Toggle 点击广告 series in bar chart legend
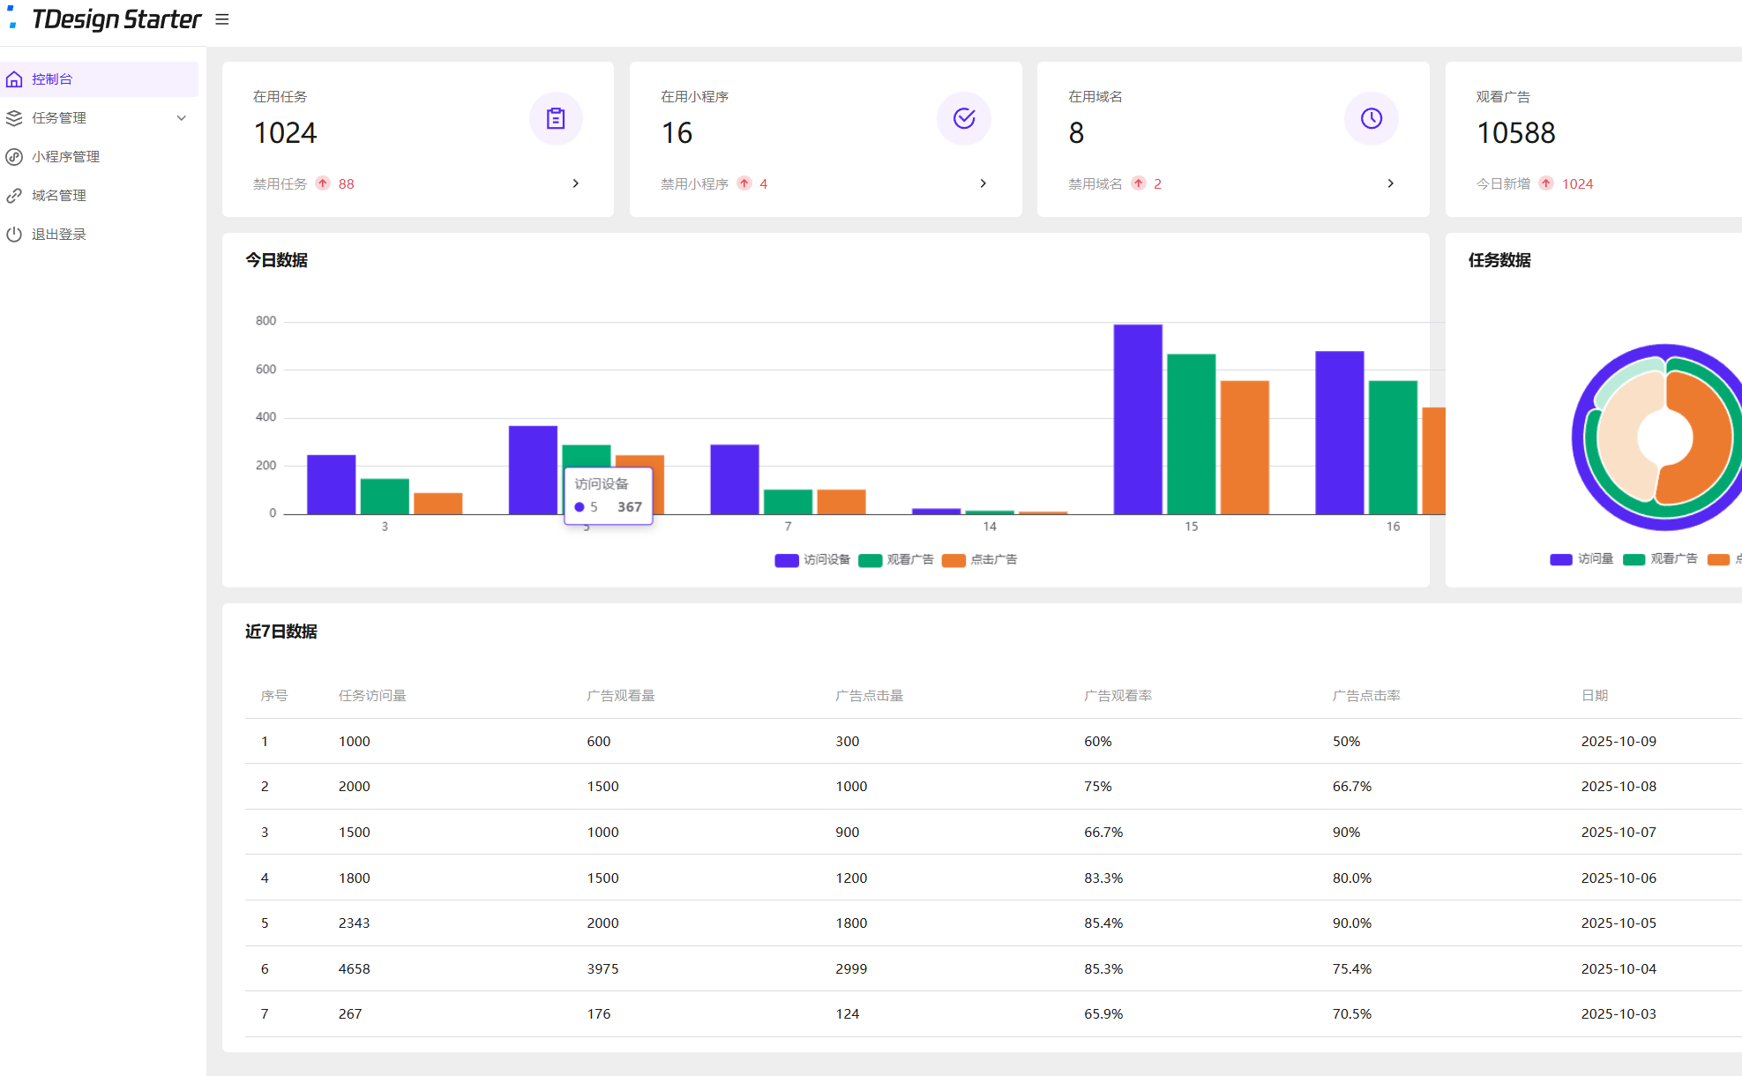Image resolution: width=1742 pixels, height=1076 pixels. 980,560
